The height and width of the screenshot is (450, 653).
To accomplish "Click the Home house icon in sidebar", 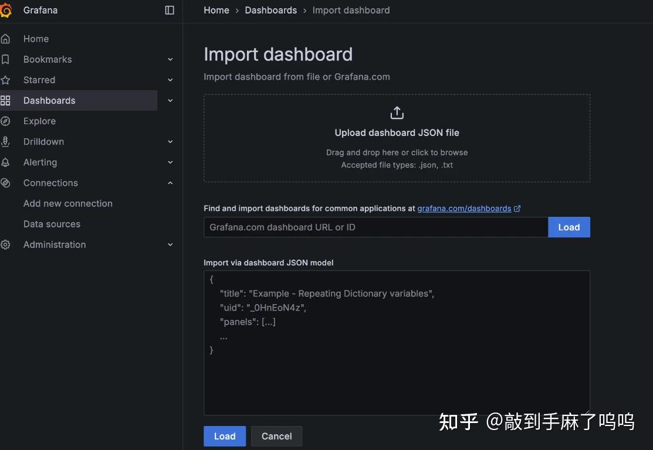I will pyautogui.click(x=5, y=39).
